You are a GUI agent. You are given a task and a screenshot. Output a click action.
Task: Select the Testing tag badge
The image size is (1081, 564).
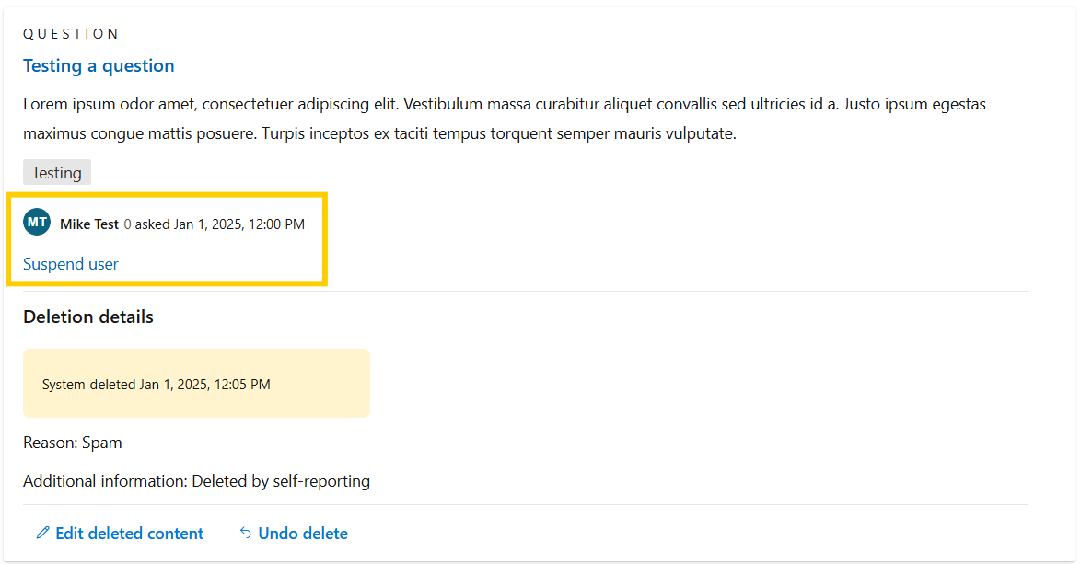tap(56, 172)
